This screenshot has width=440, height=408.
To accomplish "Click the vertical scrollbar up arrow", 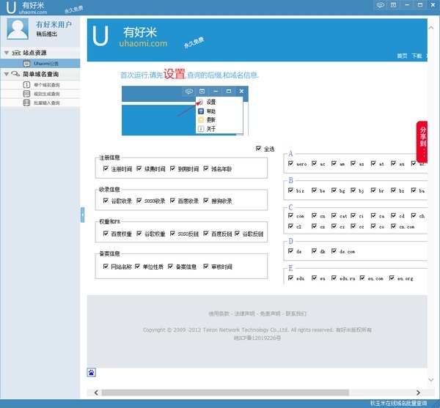I will click(x=431, y=27).
